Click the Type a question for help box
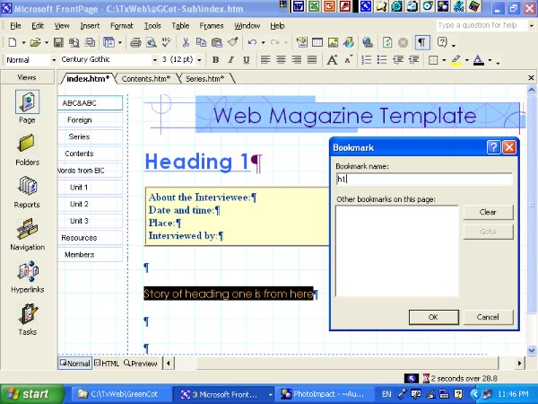538x404 pixels. [482, 25]
